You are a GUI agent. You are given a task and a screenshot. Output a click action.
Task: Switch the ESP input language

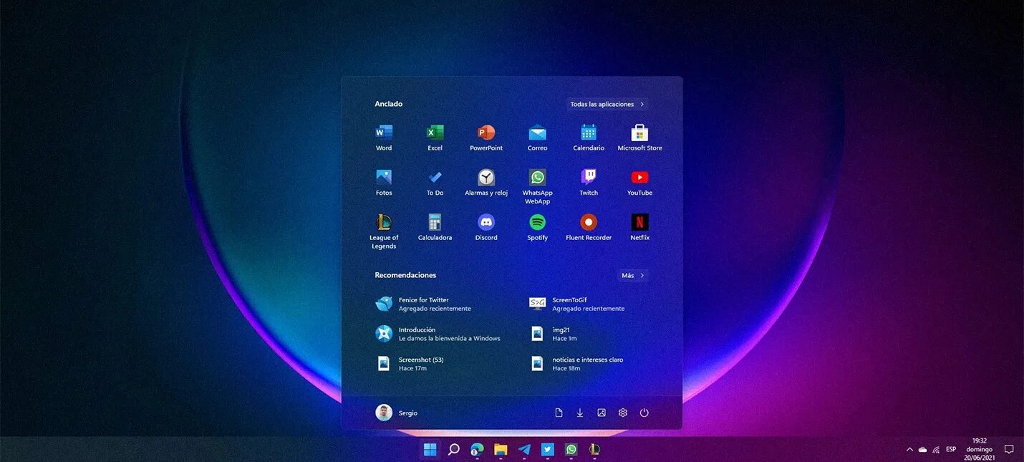[x=951, y=449]
